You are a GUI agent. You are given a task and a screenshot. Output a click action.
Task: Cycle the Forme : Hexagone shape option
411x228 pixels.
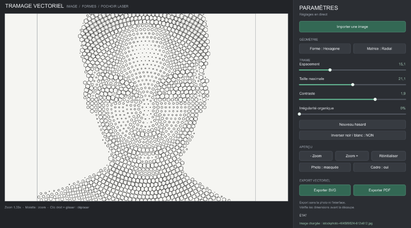point(325,48)
